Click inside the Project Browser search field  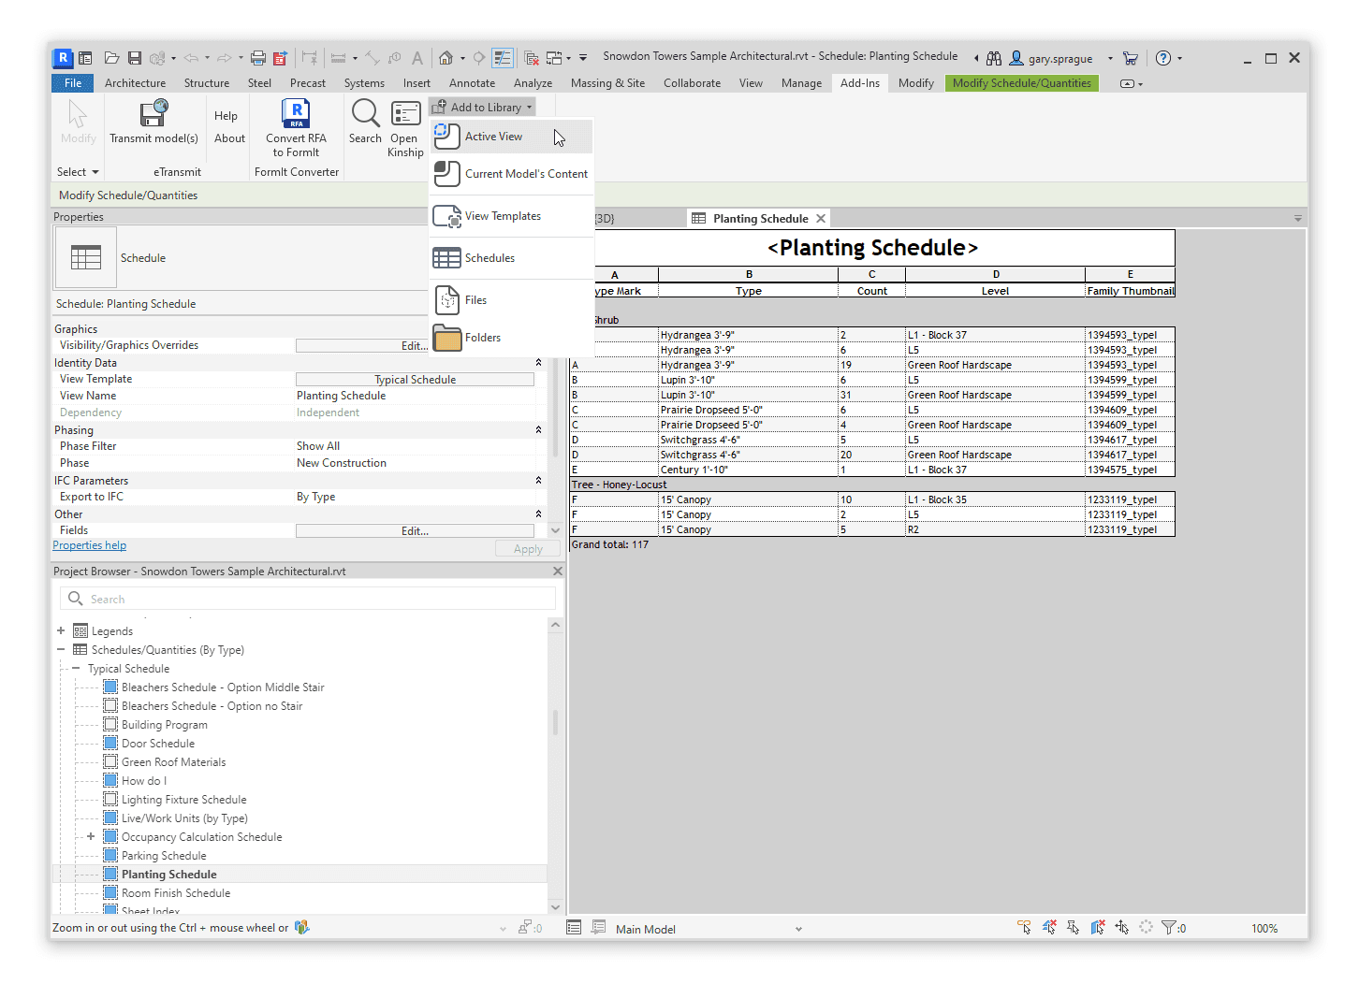309,598
